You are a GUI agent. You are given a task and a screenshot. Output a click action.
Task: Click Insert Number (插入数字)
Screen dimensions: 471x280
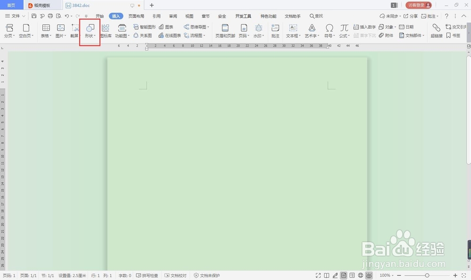[x=365, y=27]
